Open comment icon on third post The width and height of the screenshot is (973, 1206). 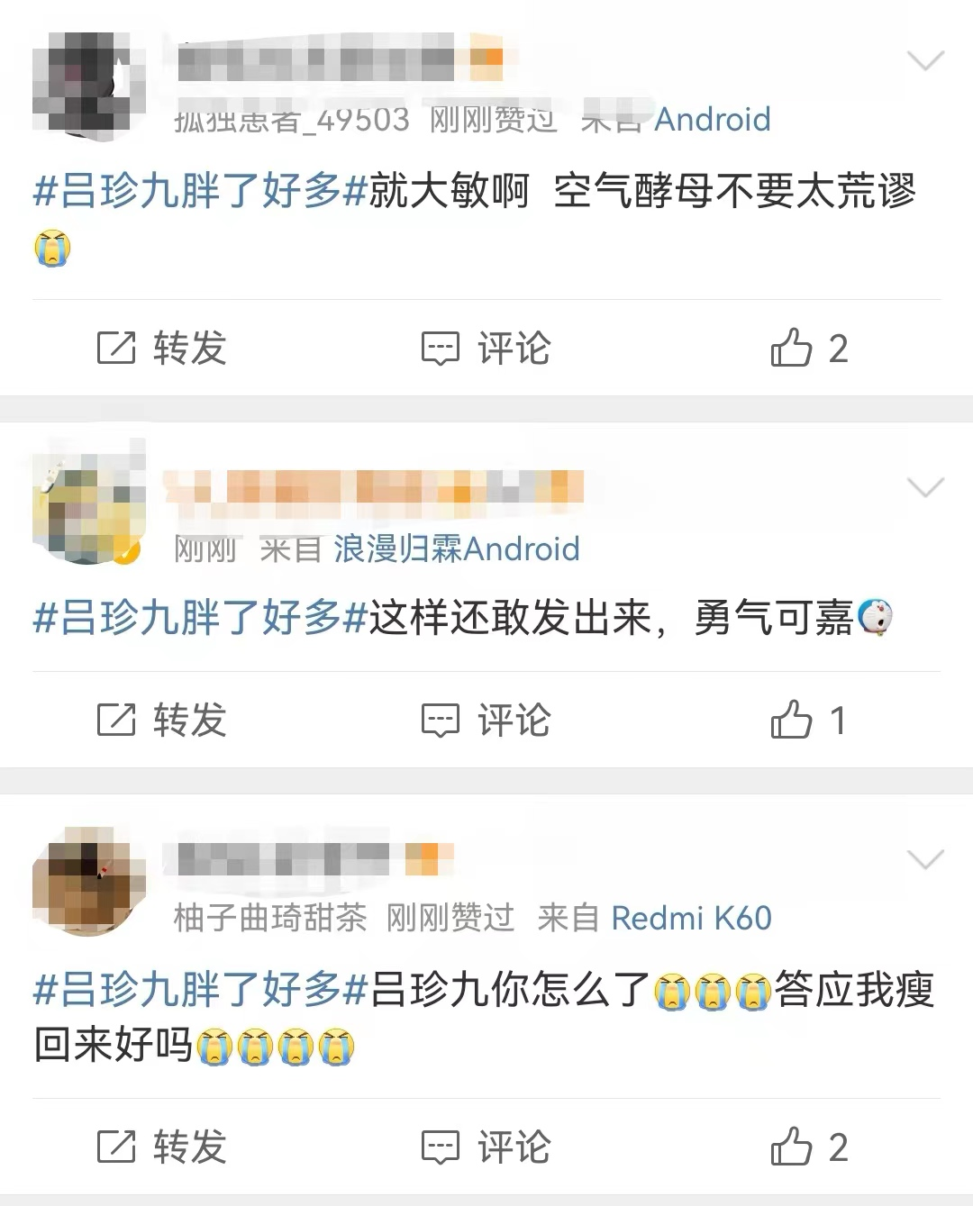coord(486,1147)
